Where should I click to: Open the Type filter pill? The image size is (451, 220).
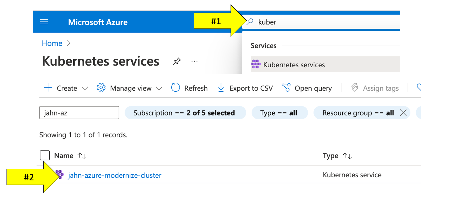click(279, 113)
